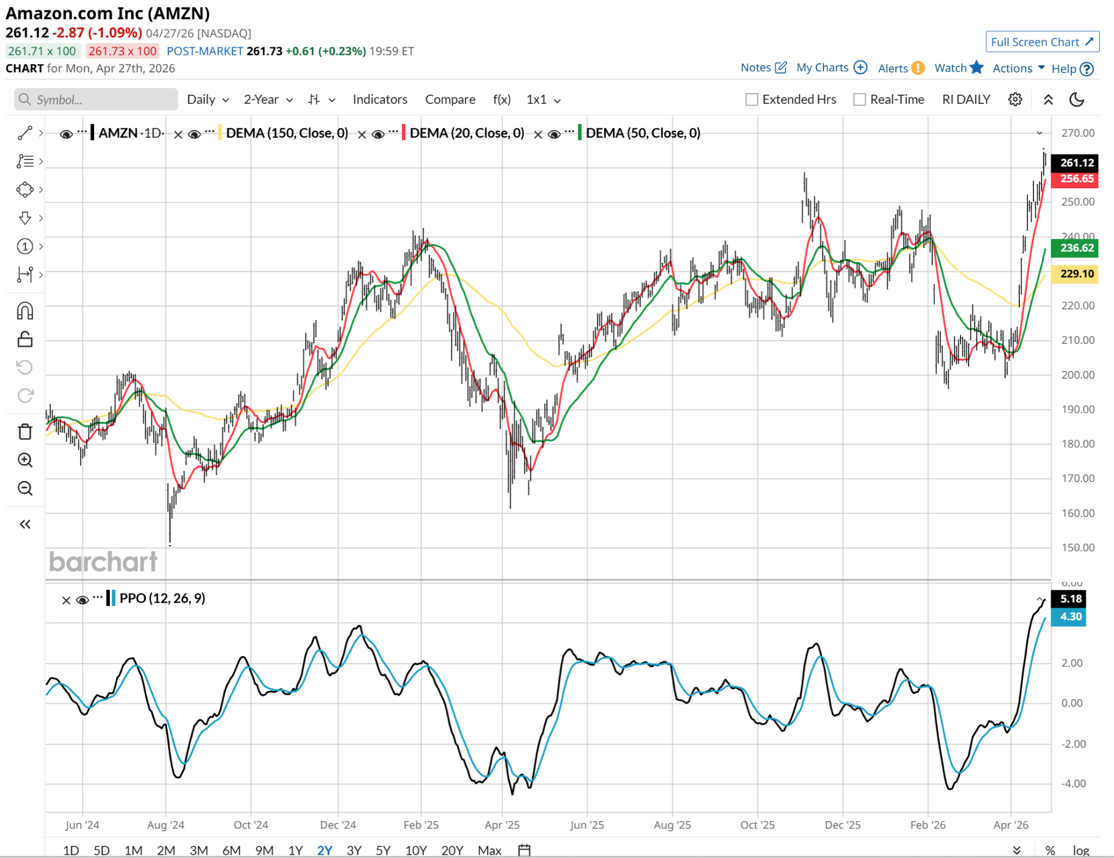Switch to dark mode moon icon
The width and height of the screenshot is (1114, 858).
(x=1076, y=100)
